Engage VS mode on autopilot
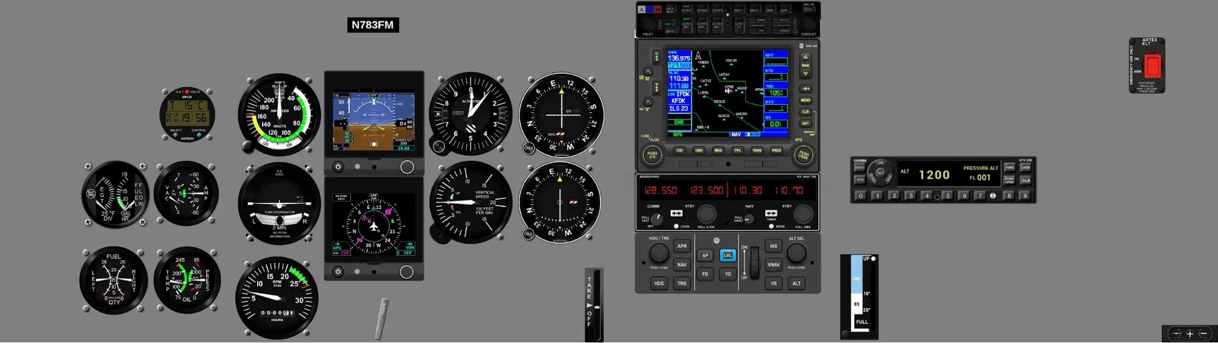This screenshot has height=343, width=1218. (x=773, y=283)
